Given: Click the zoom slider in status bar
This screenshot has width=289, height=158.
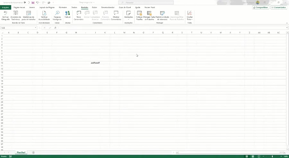Looking at the screenshot, I should [272, 156].
